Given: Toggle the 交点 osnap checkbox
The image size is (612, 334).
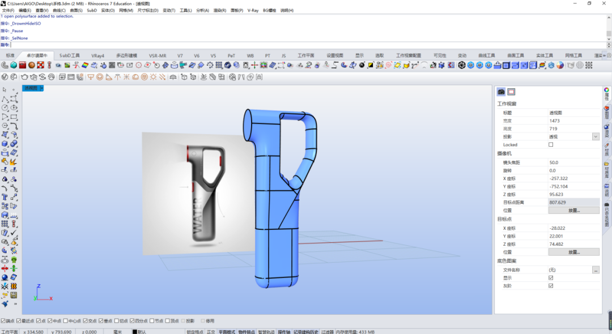Looking at the screenshot, I should coord(86,321).
